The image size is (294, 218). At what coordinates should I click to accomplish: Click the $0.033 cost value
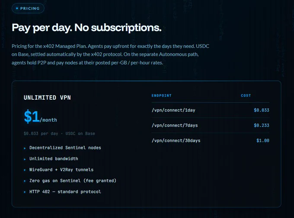[262, 110]
